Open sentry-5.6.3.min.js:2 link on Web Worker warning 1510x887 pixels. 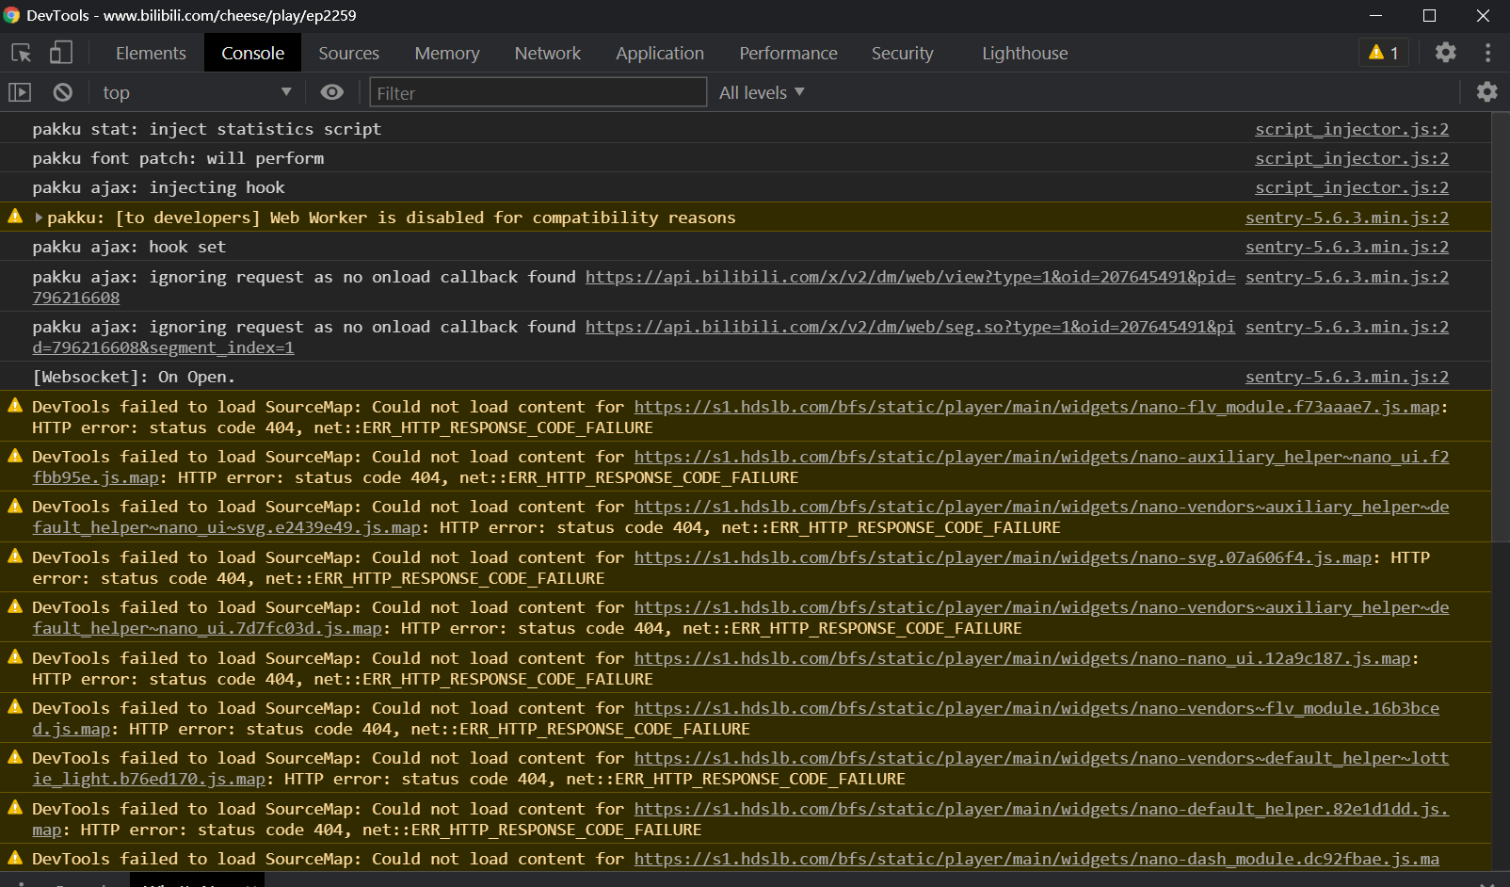pos(1346,218)
